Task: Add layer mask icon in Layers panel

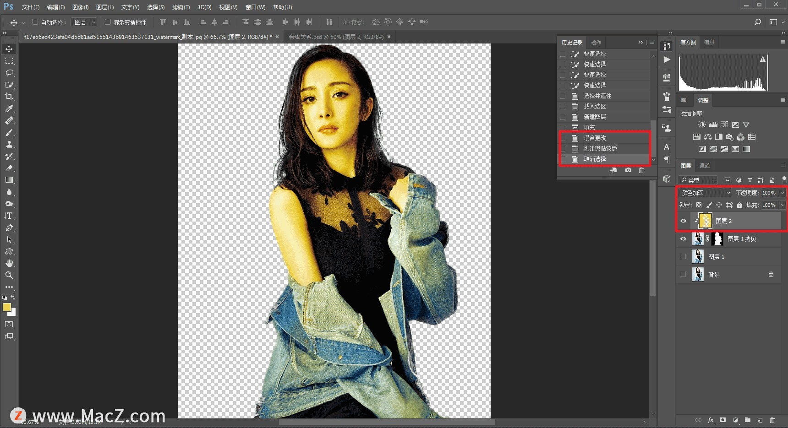Action: pyautogui.click(x=723, y=420)
